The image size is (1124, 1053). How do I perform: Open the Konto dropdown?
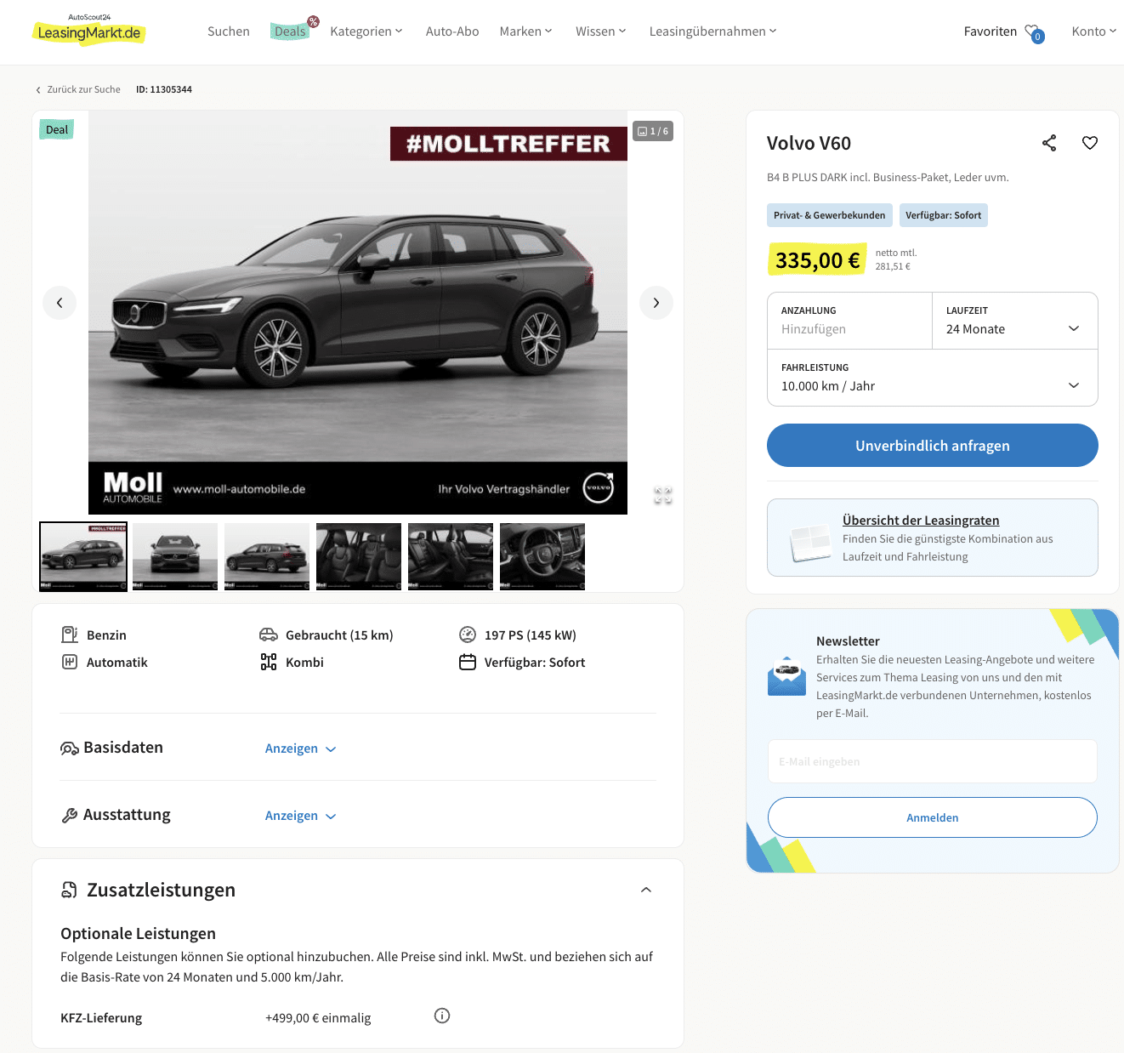tap(1094, 31)
